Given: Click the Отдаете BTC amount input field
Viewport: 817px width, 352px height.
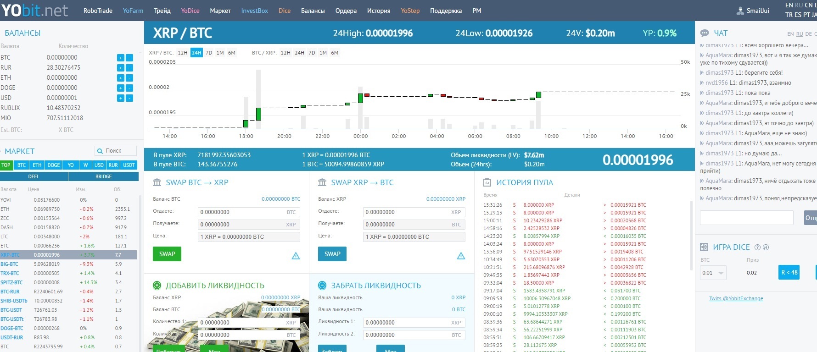Looking at the screenshot, I should pos(249,212).
